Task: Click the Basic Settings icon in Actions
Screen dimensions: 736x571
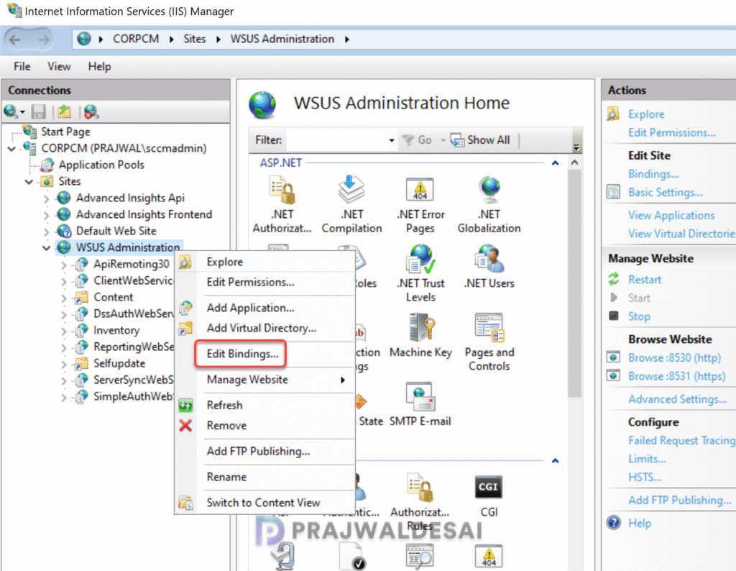Action: (613, 192)
